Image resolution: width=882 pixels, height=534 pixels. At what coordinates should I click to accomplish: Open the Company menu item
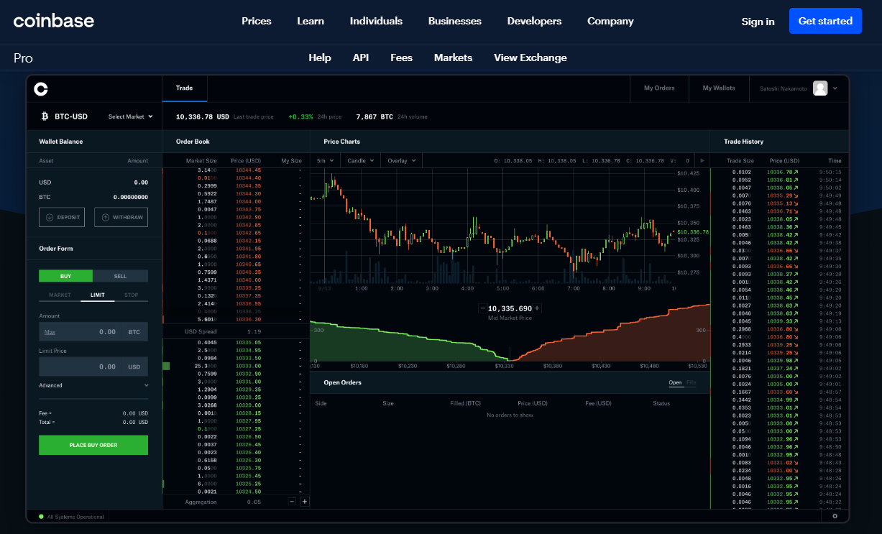610,21
